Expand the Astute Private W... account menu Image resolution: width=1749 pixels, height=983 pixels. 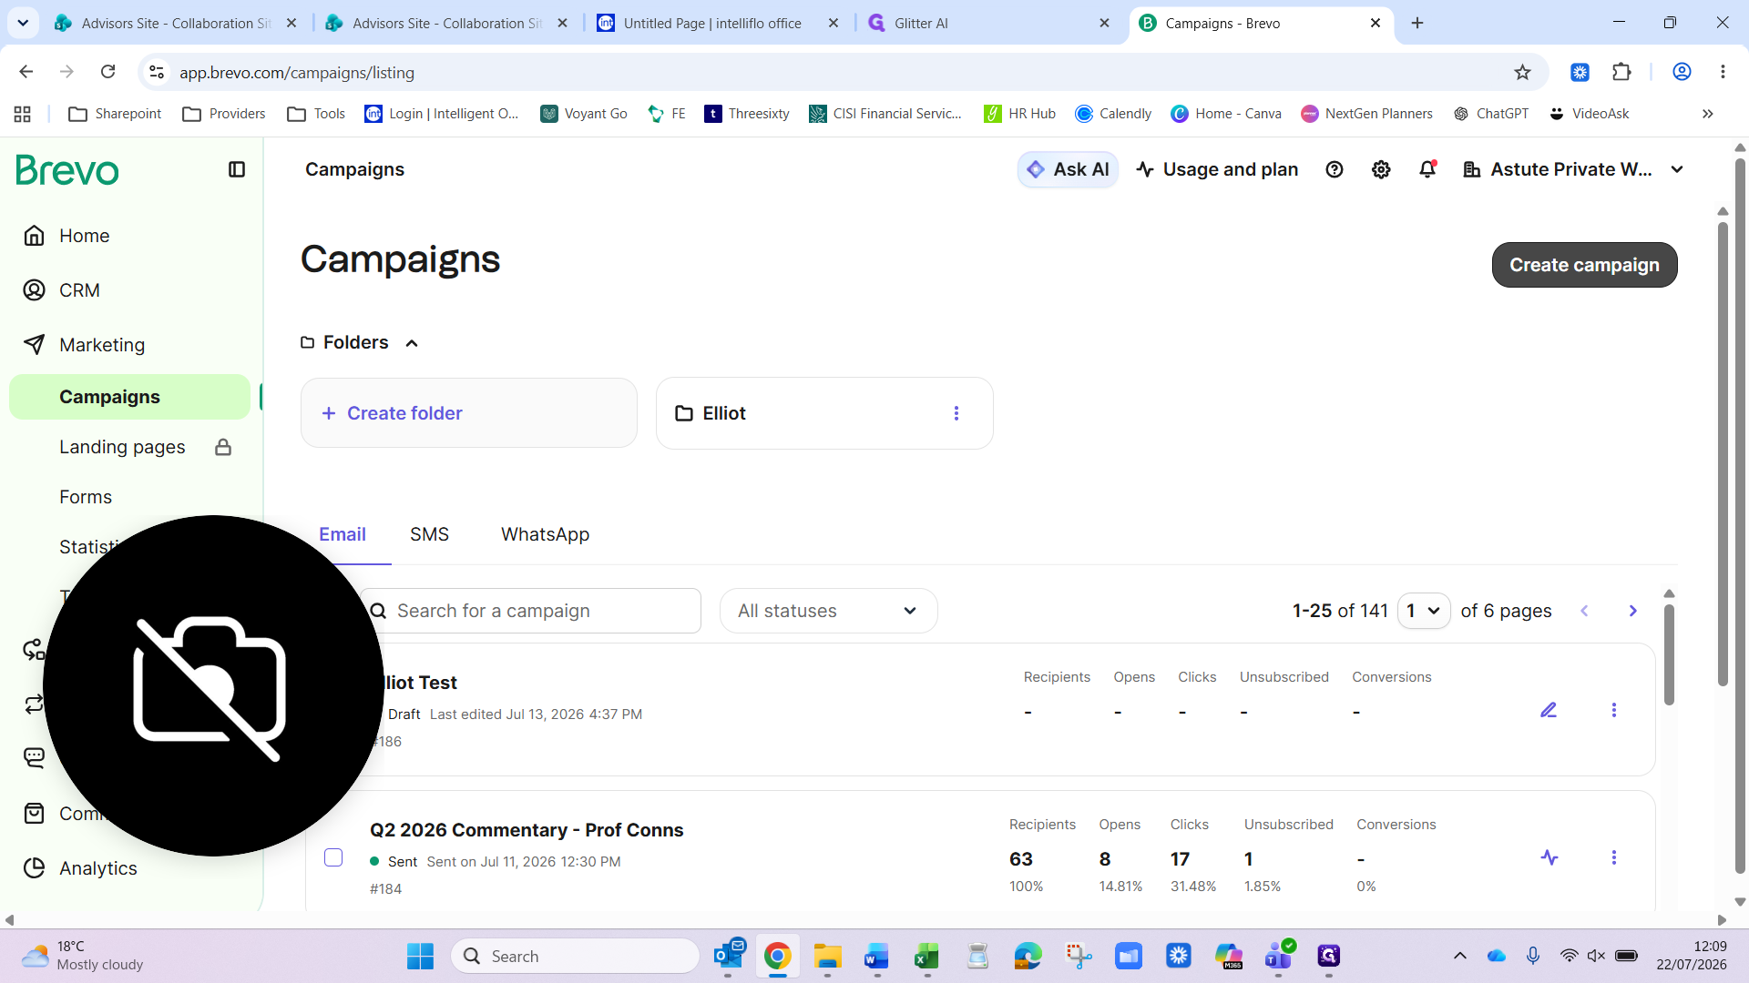coord(1573,170)
